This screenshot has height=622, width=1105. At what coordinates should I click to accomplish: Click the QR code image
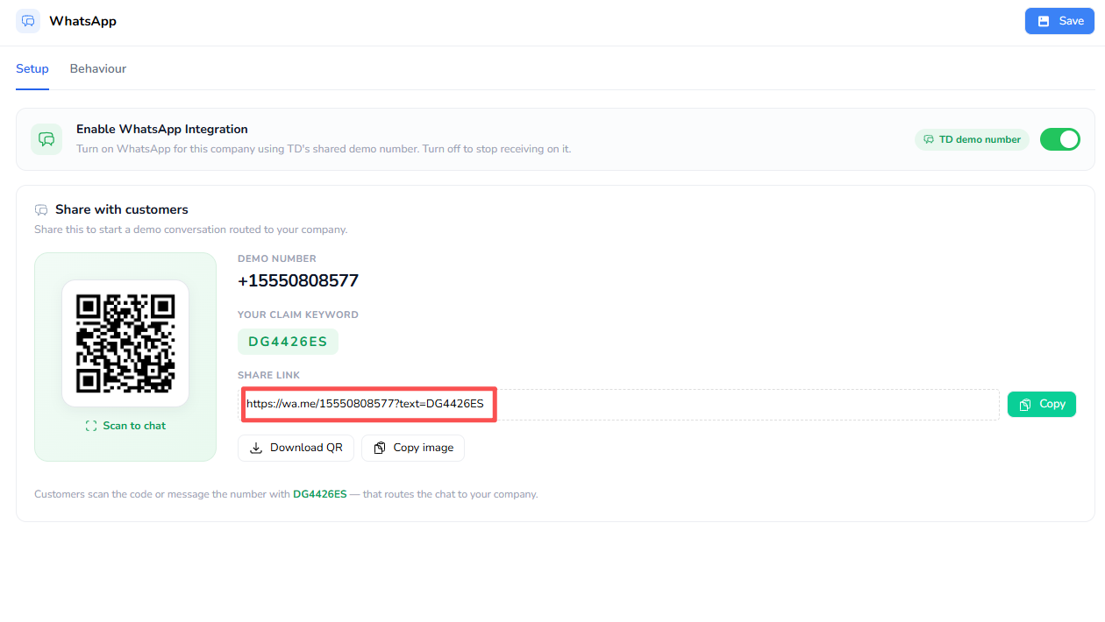[125, 343]
